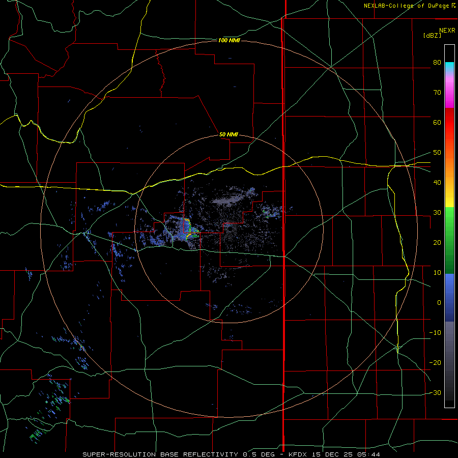The image size is (458, 458).
Task: Click the -10 value on dBZ scale
Action: pos(435,332)
